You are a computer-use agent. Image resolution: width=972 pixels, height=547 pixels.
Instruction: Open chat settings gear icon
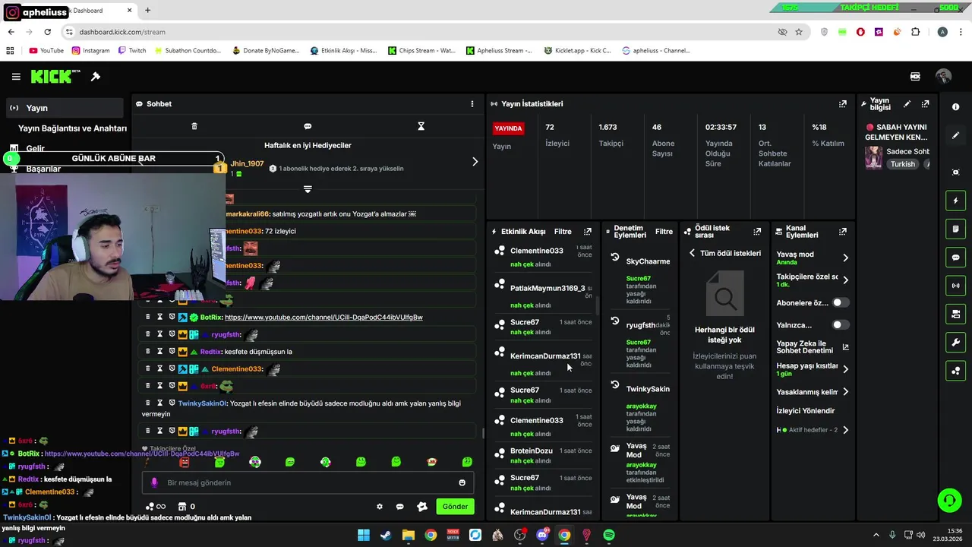pos(380,507)
